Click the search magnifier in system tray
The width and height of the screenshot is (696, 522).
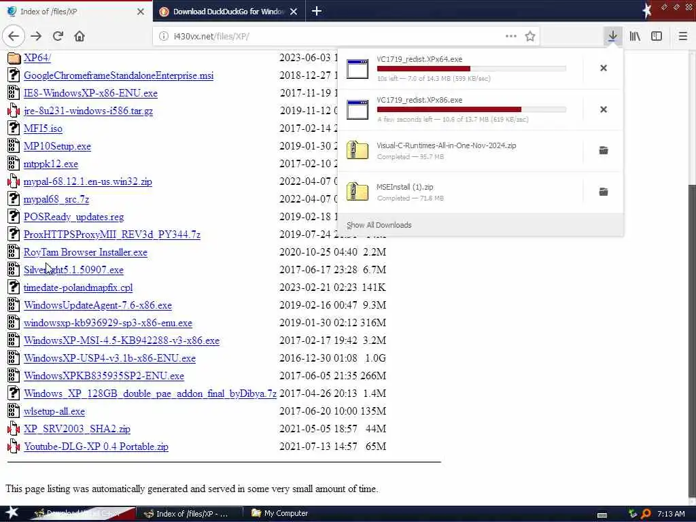coord(646,514)
